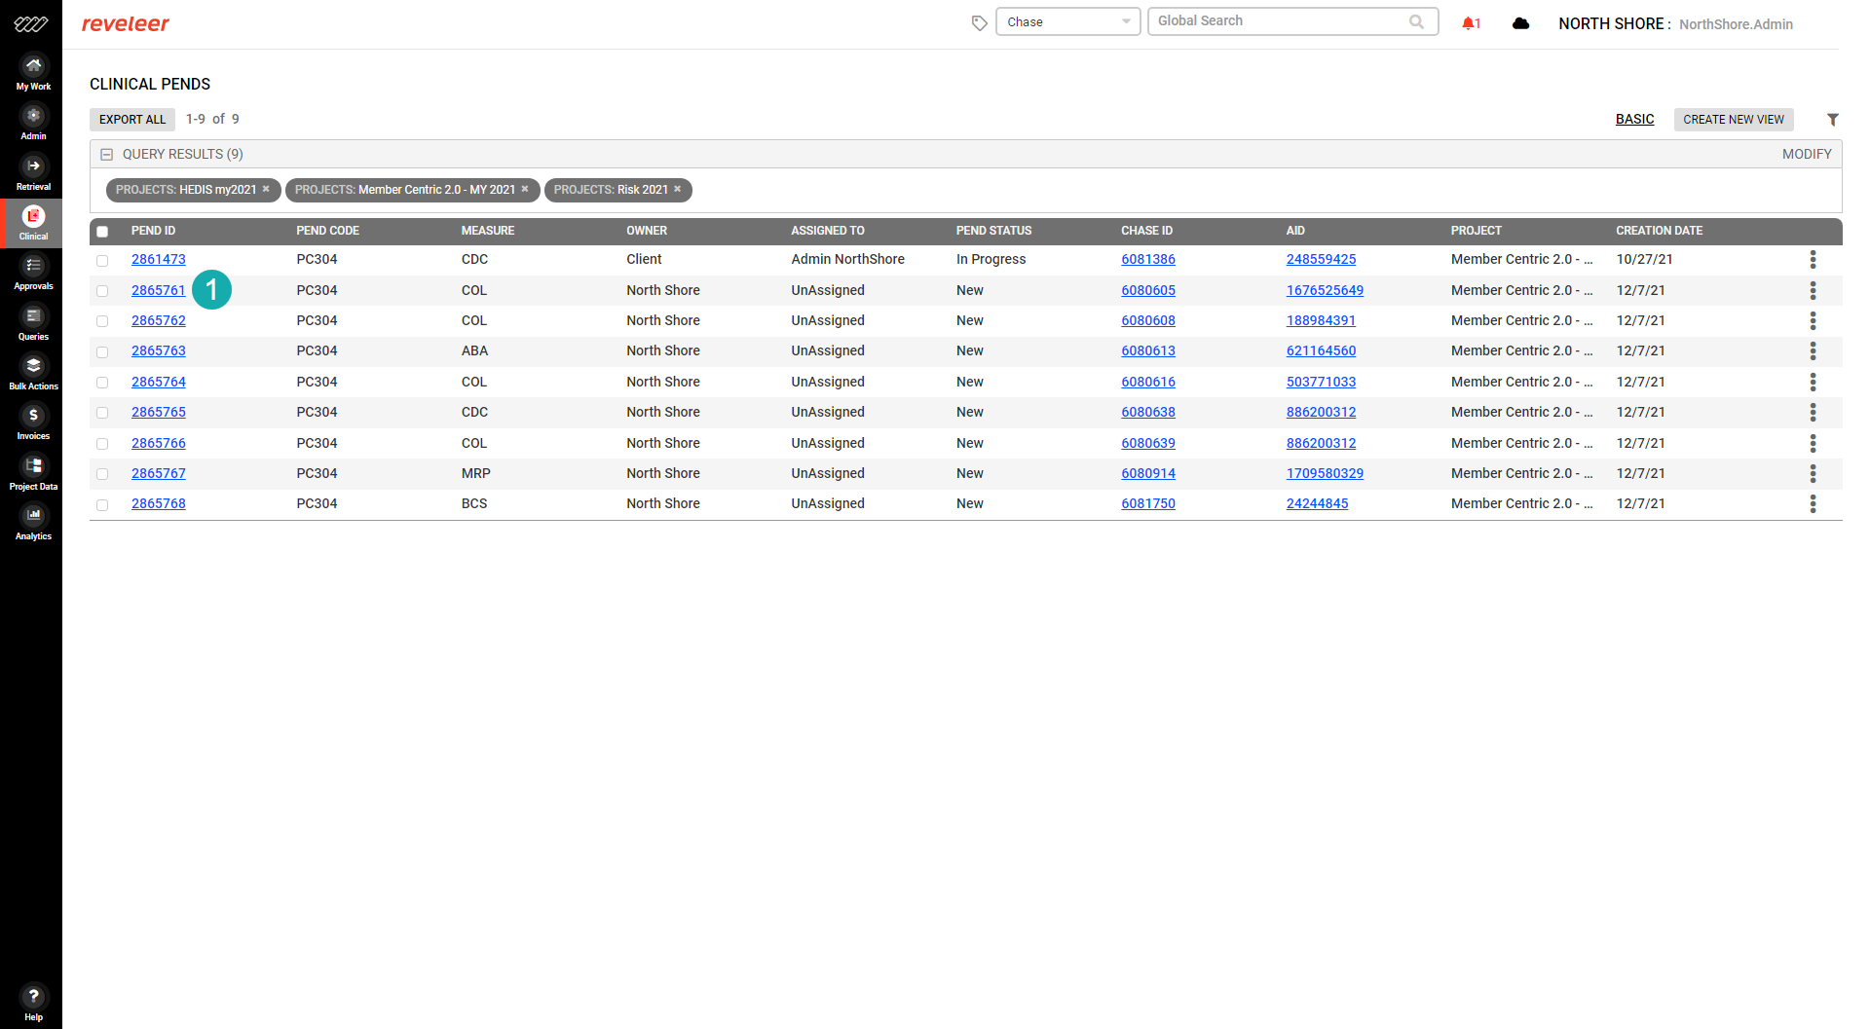Image resolution: width=1870 pixels, height=1029 pixels.
Task: Click the tag icon beside Chase dropdown
Action: coord(979,23)
